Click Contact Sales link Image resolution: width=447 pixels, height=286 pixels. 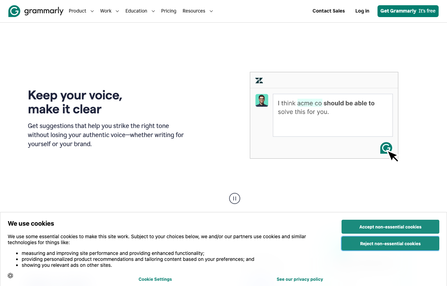click(329, 11)
